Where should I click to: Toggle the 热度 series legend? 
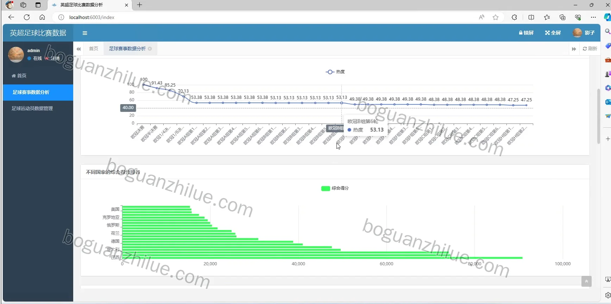coord(335,72)
